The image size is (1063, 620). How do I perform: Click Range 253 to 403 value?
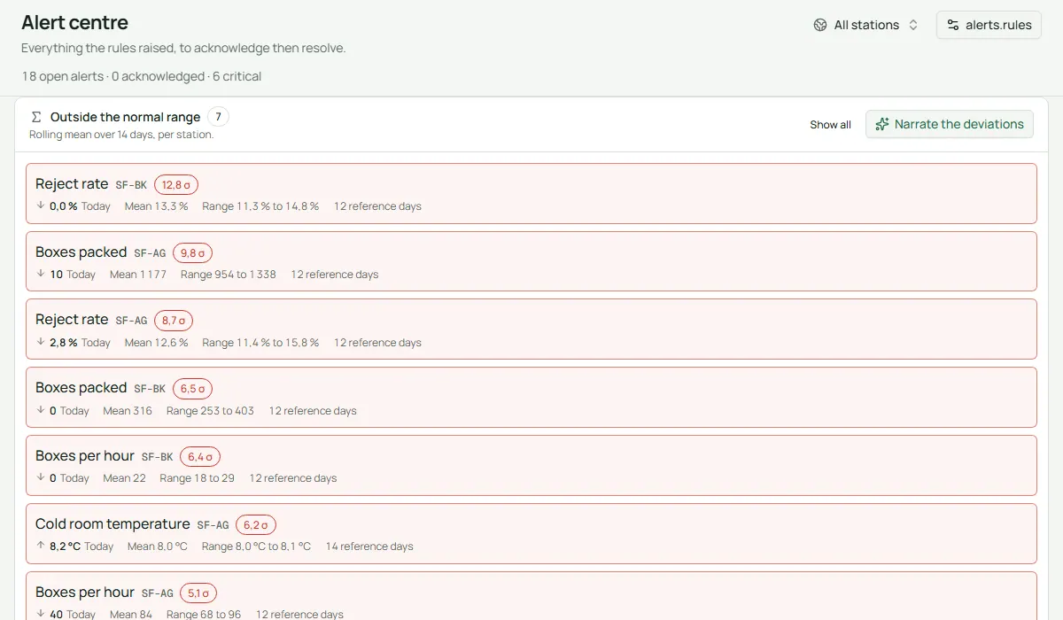coord(210,411)
